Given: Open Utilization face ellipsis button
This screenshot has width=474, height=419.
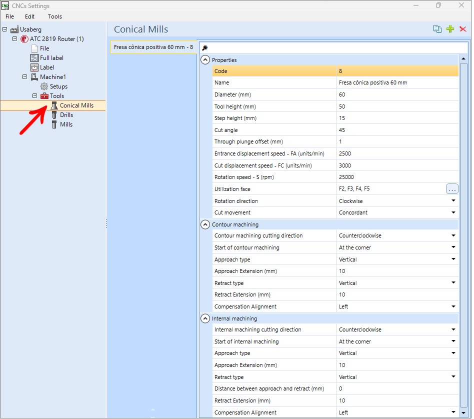Looking at the screenshot, I should (452, 189).
